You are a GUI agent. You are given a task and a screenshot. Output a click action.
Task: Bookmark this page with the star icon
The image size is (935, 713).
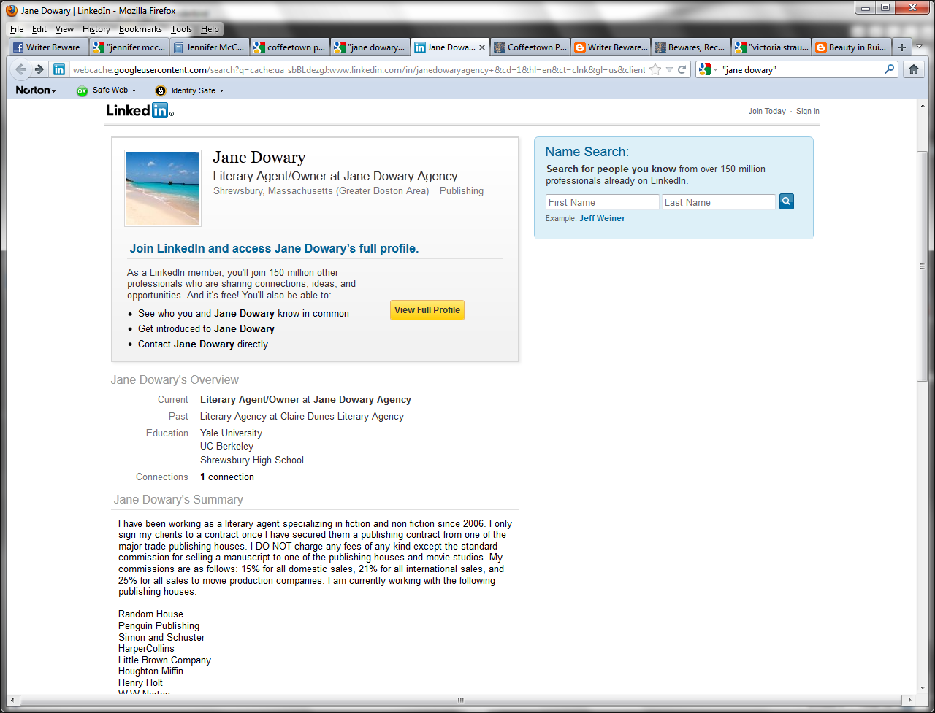pos(655,70)
